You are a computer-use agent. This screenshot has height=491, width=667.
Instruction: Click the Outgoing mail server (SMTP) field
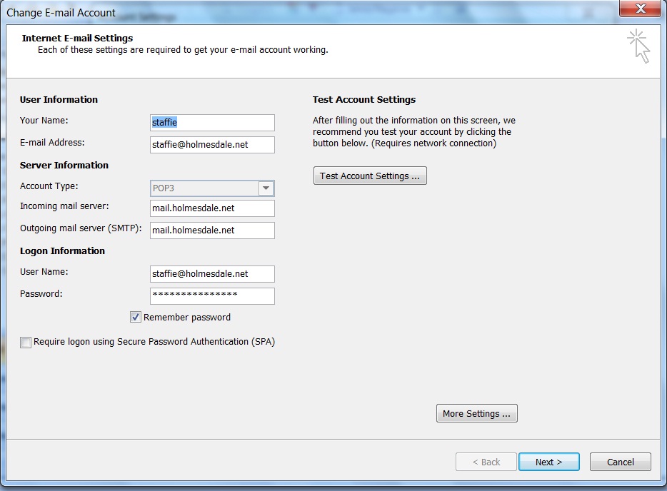point(212,231)
